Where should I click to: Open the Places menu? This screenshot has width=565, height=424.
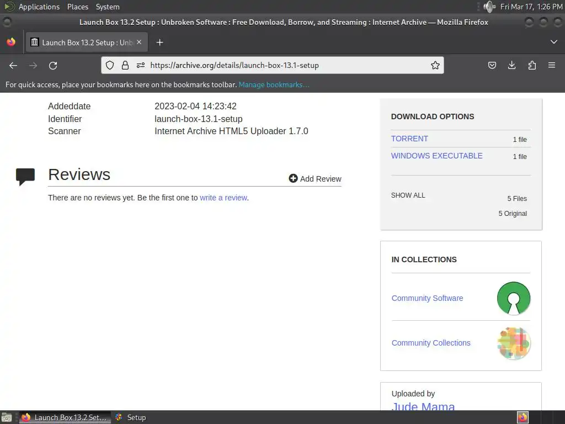[77, 7]
